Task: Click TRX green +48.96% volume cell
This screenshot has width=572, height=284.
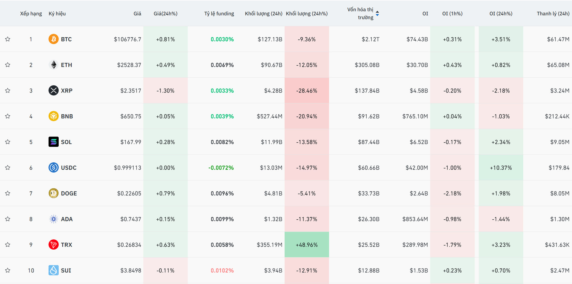Action: [307, 245]
